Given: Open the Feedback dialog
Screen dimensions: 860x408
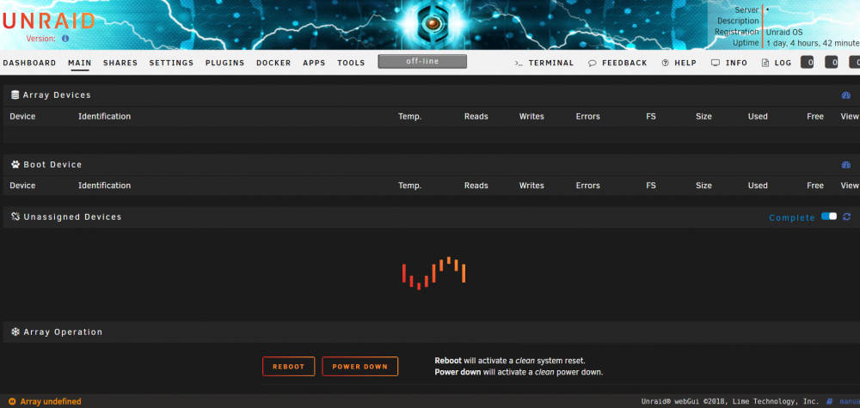Looking at the screenshot, I should pos(617,63).
